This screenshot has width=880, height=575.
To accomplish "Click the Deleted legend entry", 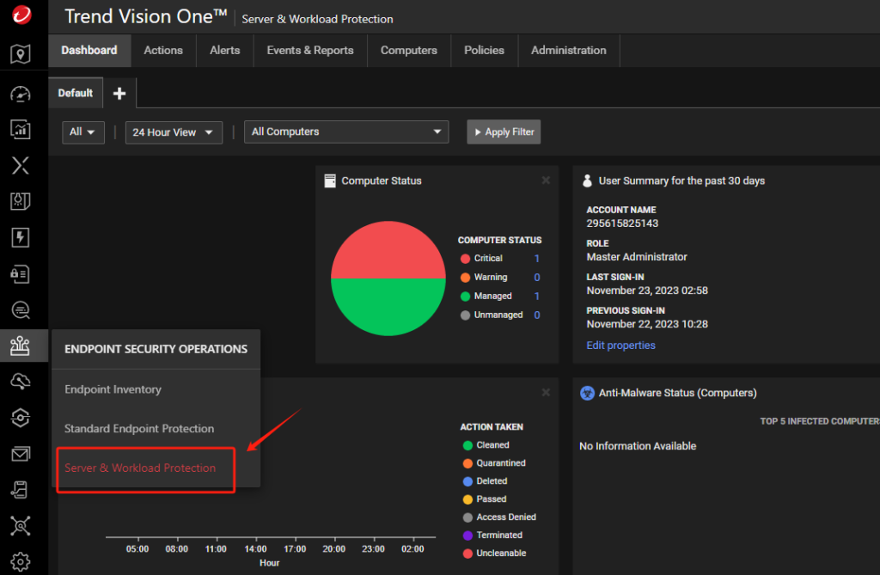I will [485, 481].
